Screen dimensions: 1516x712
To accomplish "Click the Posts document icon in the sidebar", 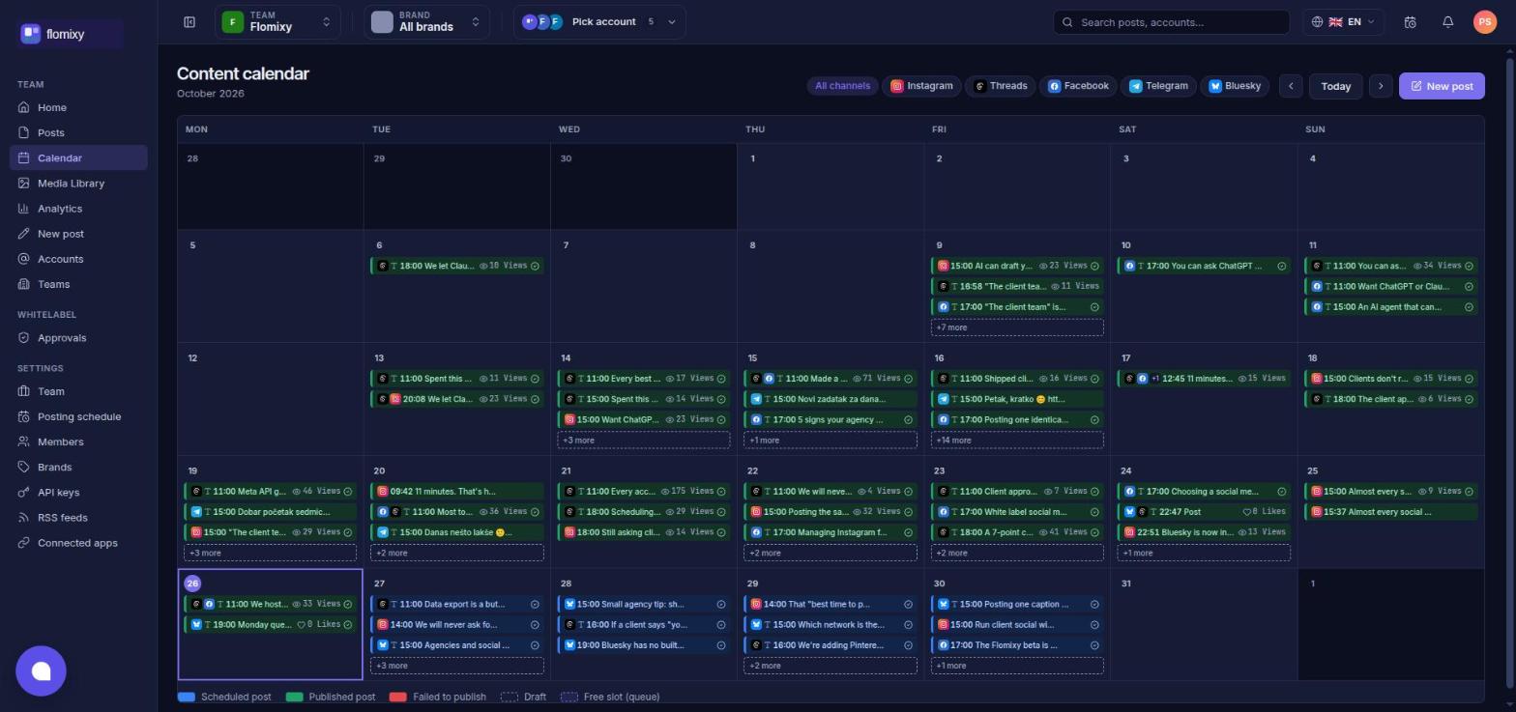I will click(24, 132).
